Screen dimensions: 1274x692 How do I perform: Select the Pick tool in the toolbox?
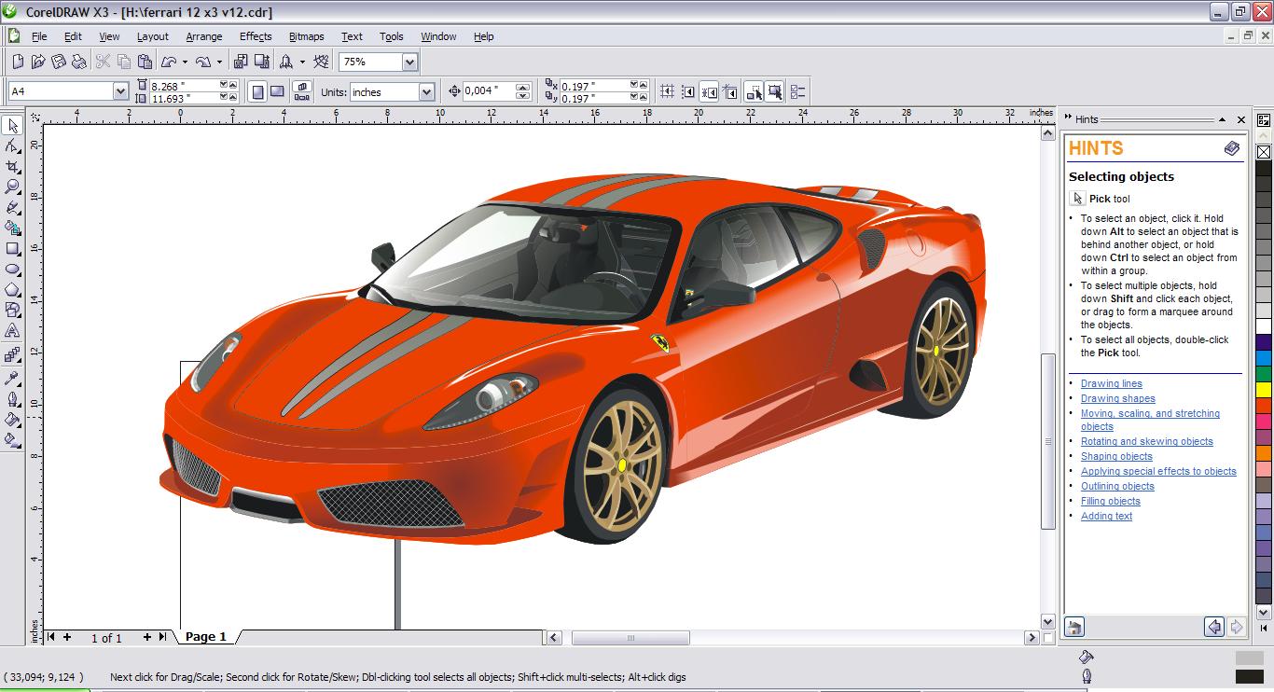(x=13, y=126)
